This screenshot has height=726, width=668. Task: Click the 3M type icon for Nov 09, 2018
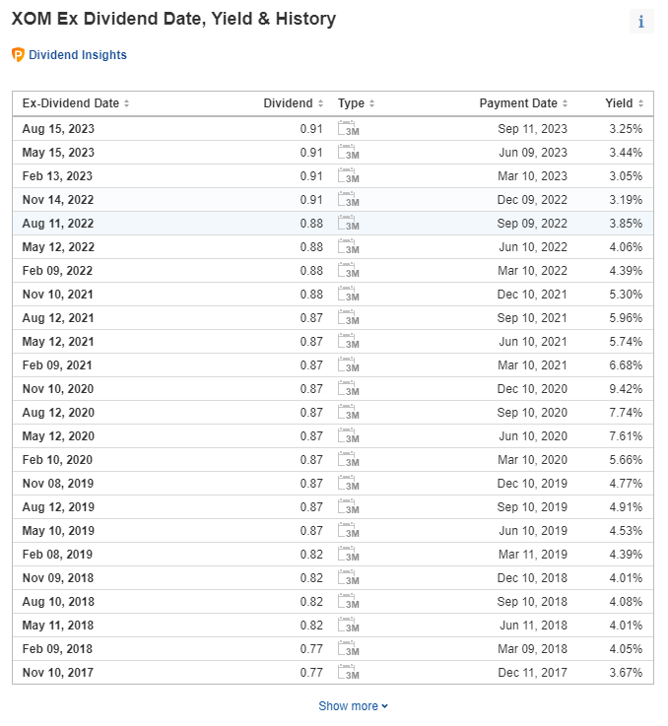[x=349, y=577]
